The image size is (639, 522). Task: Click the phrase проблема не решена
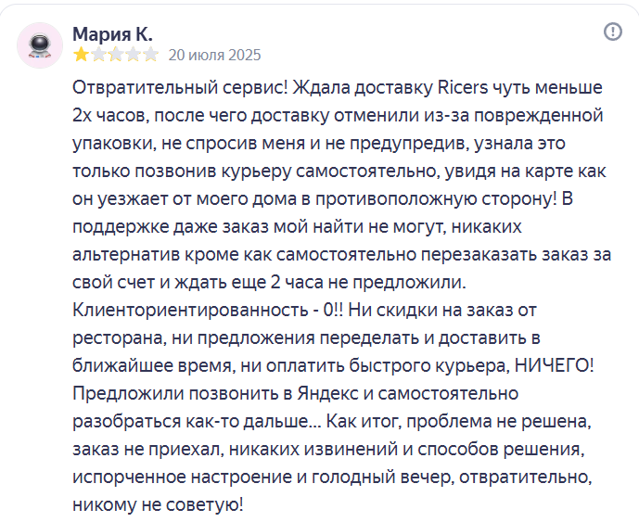[499, 421]
